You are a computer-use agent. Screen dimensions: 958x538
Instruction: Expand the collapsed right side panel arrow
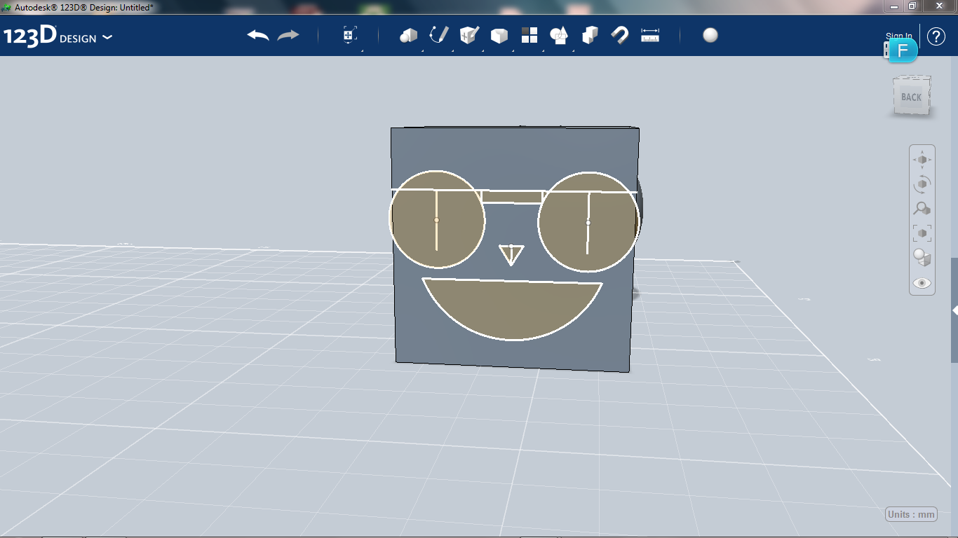pyautogui.click(x=954, y=310)
